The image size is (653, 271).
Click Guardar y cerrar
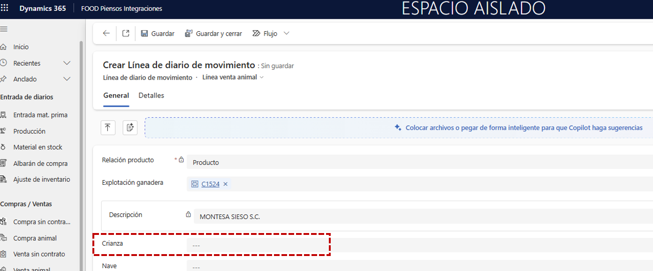[213, 34]
